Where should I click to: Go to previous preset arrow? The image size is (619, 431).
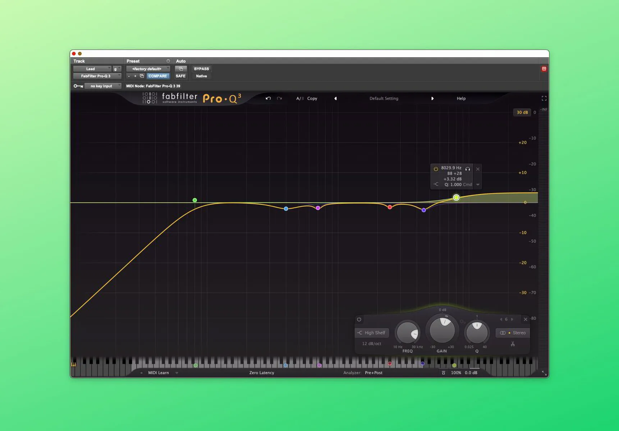[x=335, y=98]
